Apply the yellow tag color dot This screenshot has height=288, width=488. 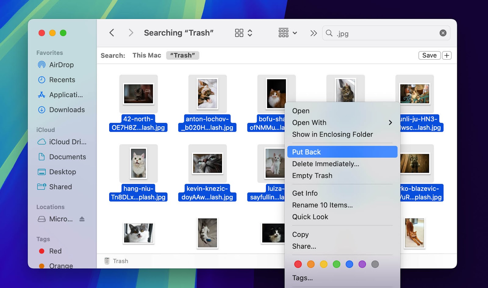pos(324,264)
